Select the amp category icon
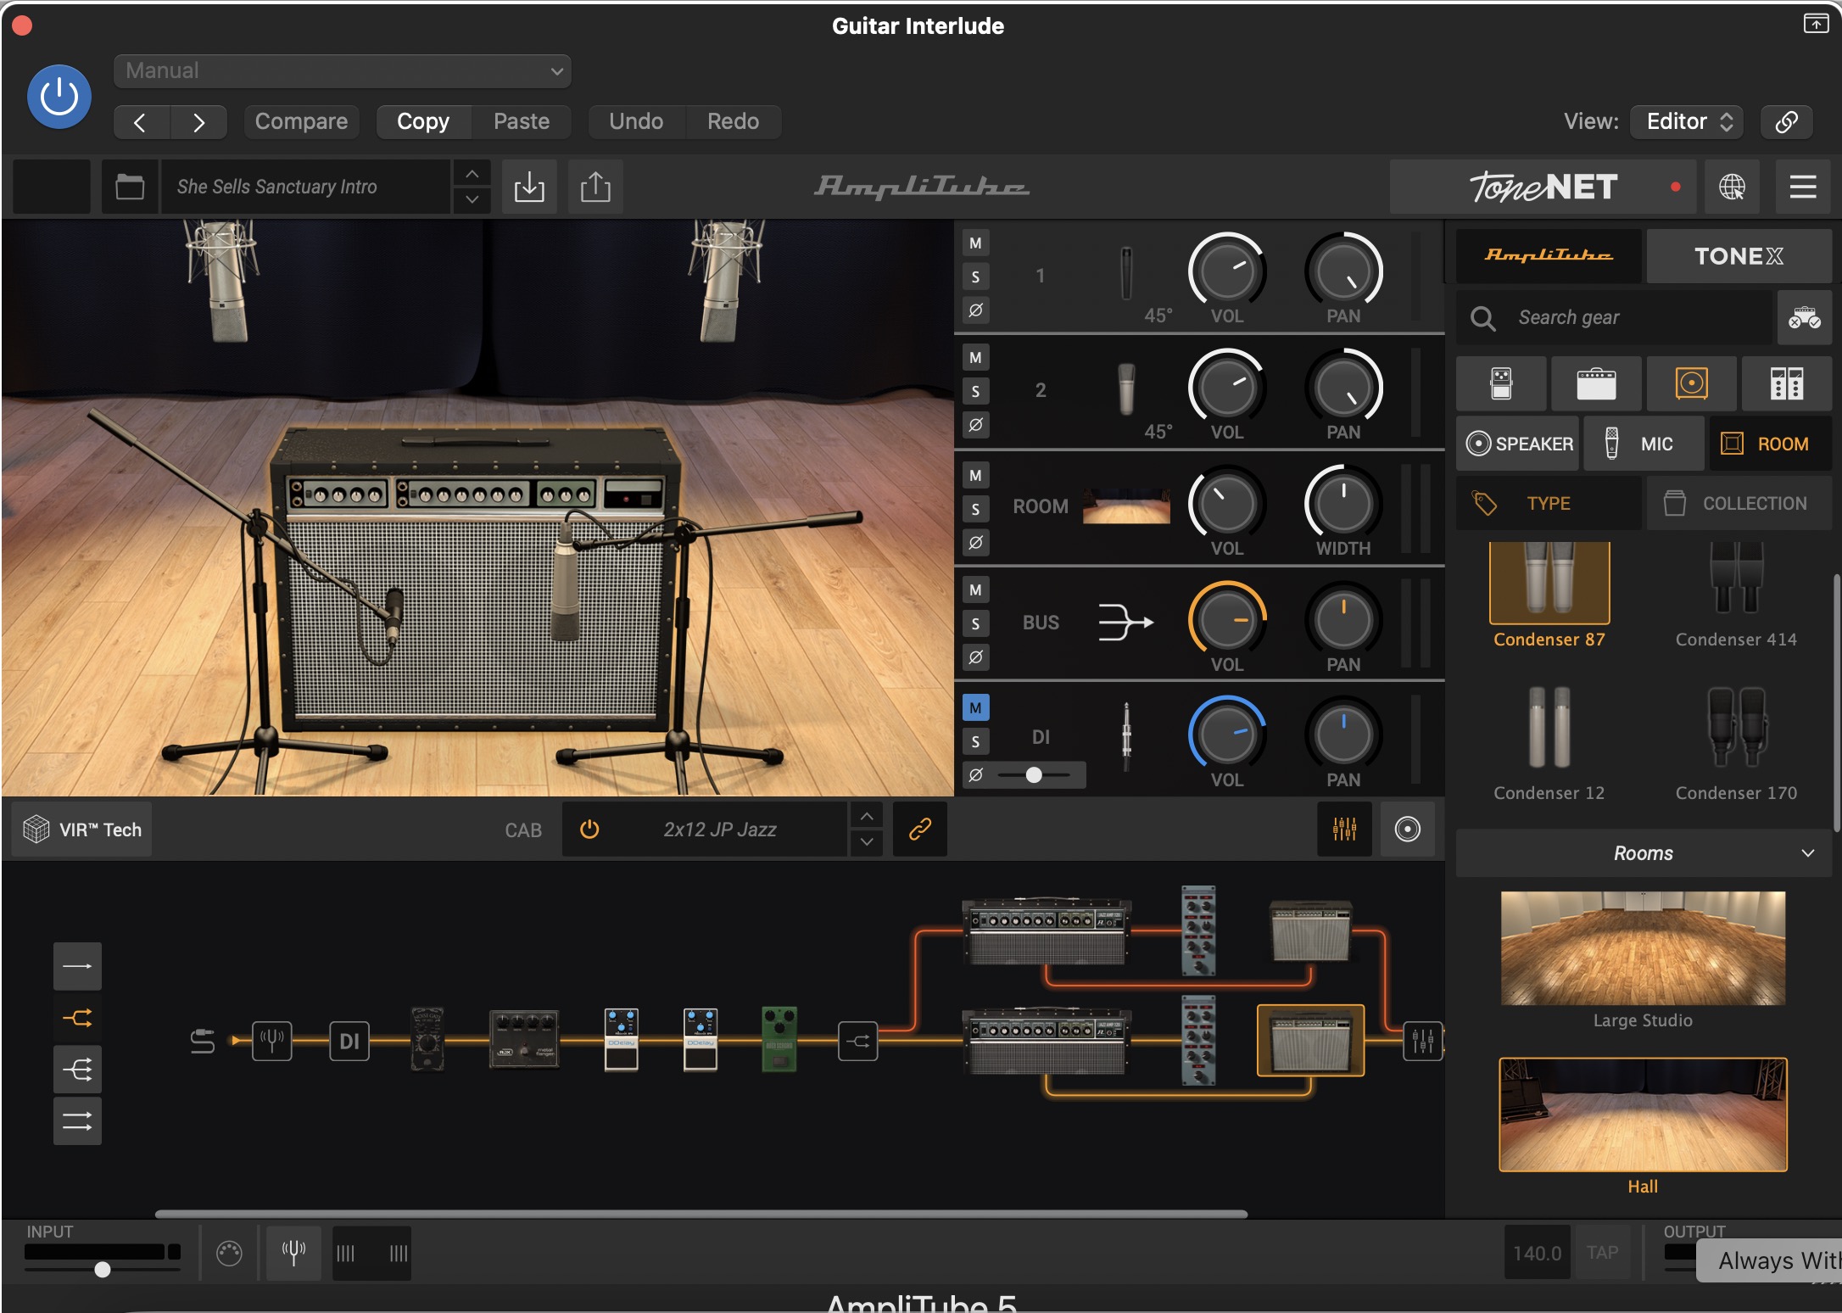Image resolution: width=1842 pixels, height=1313 pixels. tap(1596, 383)
